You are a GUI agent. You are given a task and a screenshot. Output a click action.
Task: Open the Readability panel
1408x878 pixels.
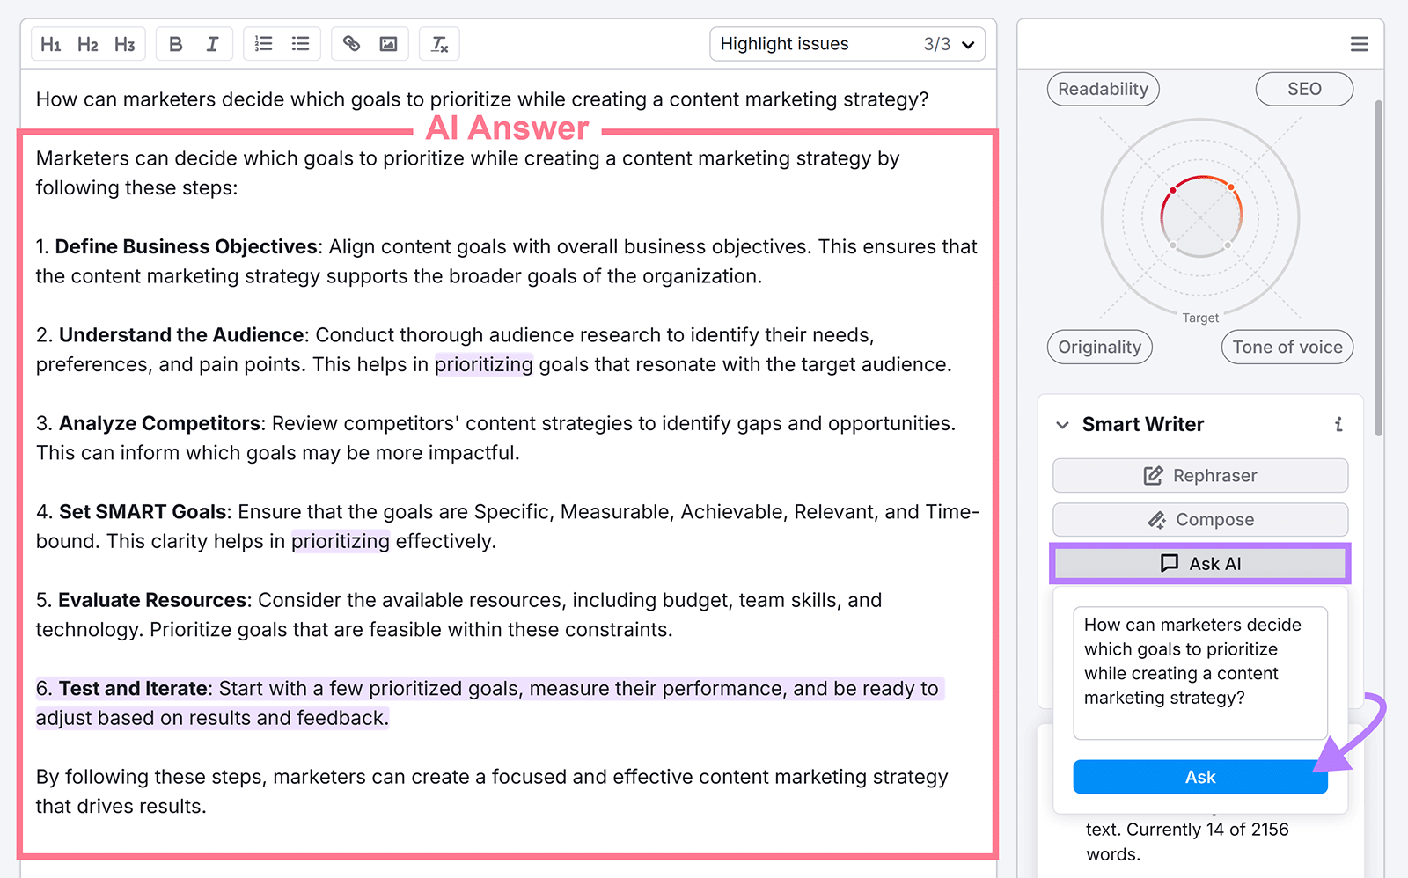pyautogui.click(x=1103, y=89)
